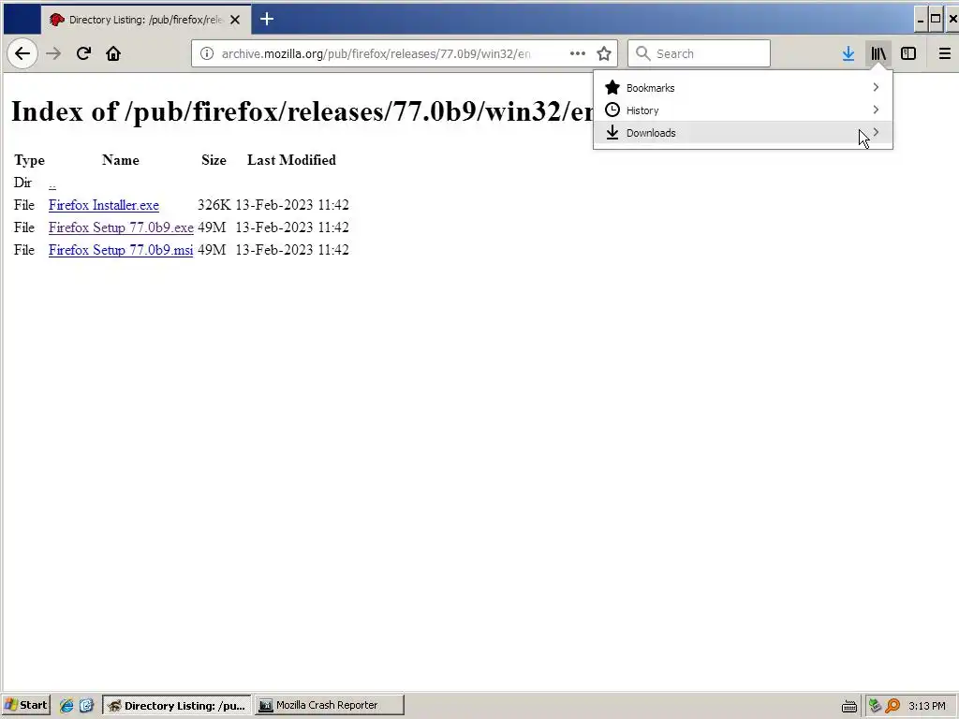Viewport: 959px width, 719px height.
Task: Open page actions three-dot menu
Action: 577,53
